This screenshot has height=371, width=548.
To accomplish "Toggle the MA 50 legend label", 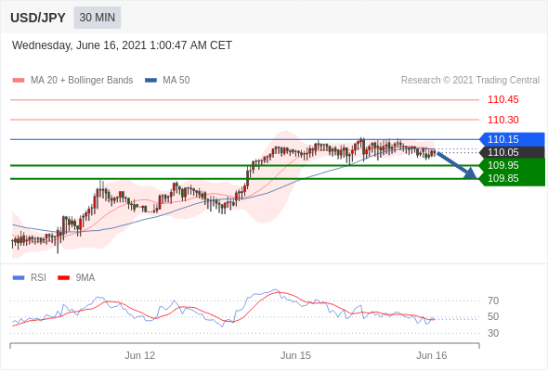I will point(176,81).
